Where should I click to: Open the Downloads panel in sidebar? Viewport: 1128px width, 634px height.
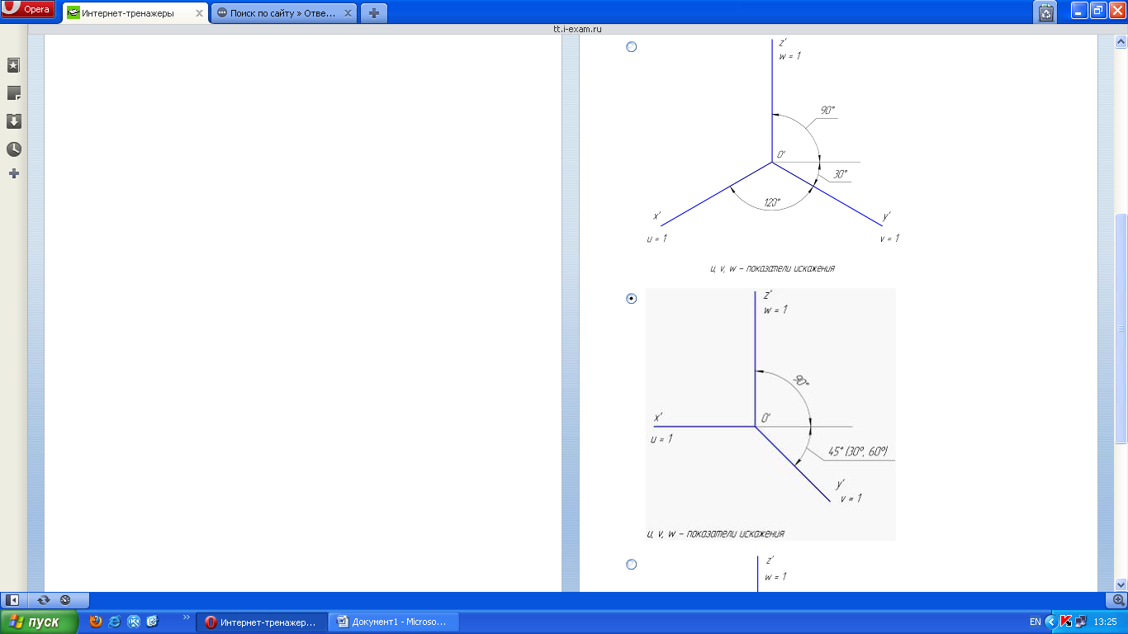tap(13, 121)
